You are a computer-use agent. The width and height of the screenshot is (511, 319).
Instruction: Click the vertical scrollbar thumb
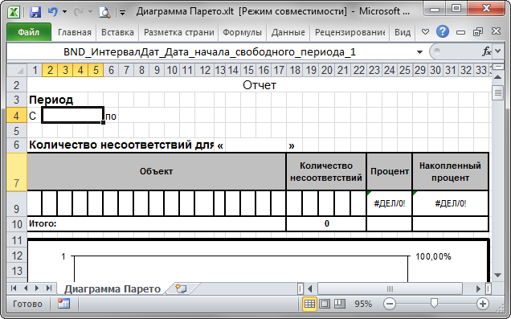pos(497,93)
